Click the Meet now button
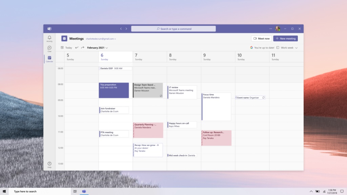 coord(261,39)
